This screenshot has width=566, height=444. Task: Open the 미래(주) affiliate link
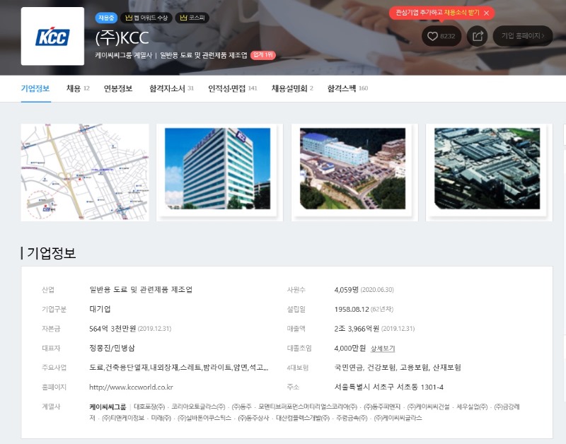161,418
